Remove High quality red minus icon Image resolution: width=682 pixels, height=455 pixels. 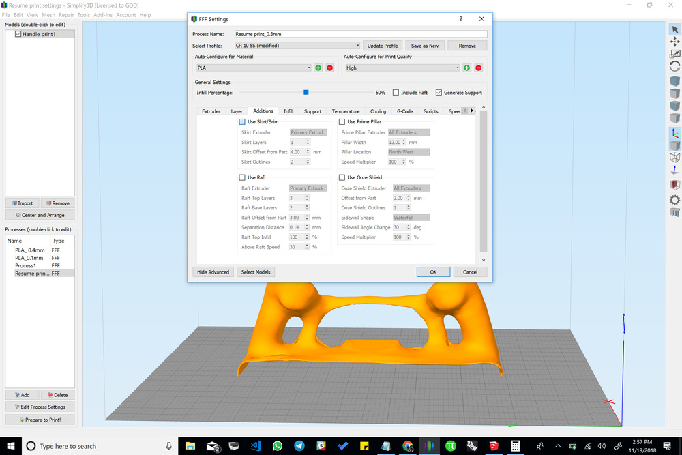pyautogui.click(x=479, y=68)
